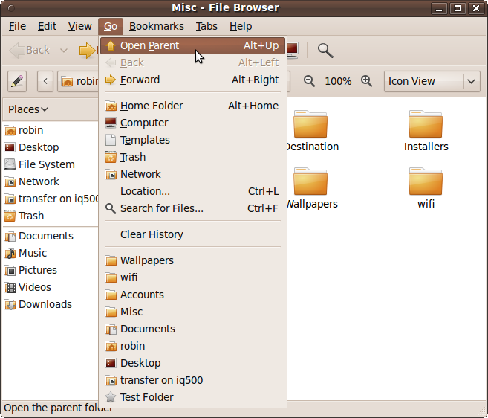Image resolution: width=488 pixels, height=418 pixels.
Task: Select Clear History in the Go menu
Action: tap(192, 234)
